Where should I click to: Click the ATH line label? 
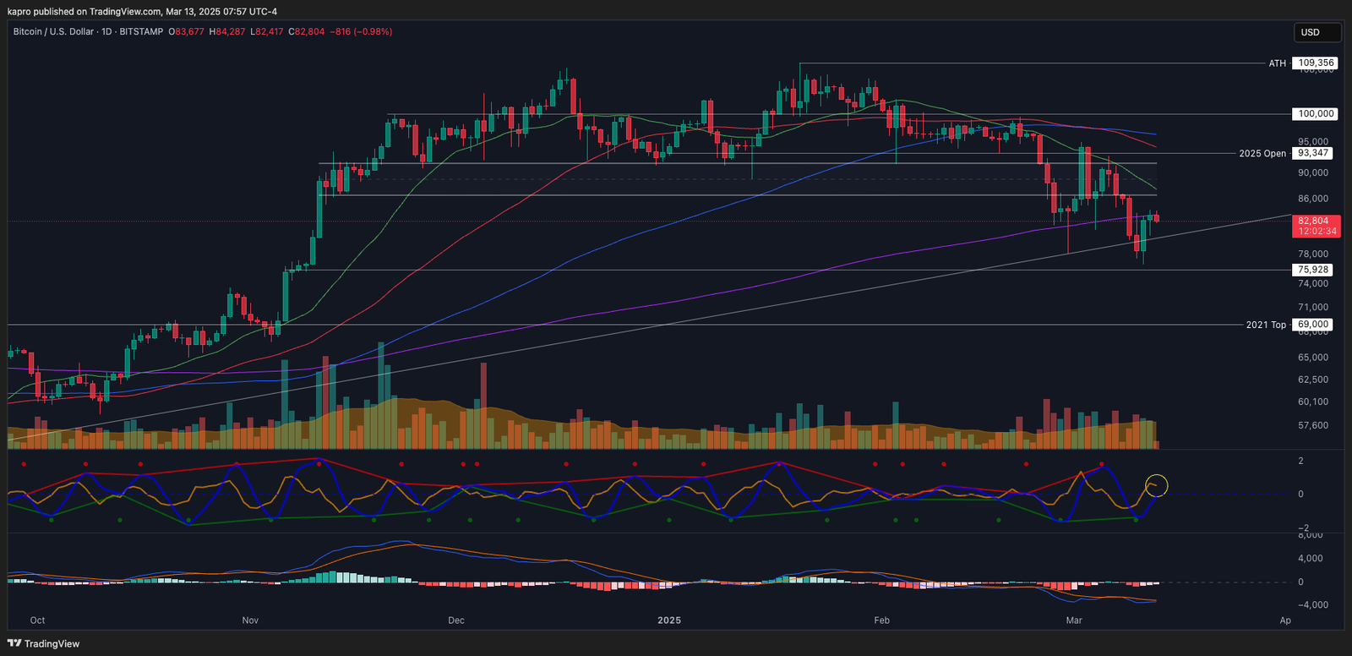[1277, 63]
